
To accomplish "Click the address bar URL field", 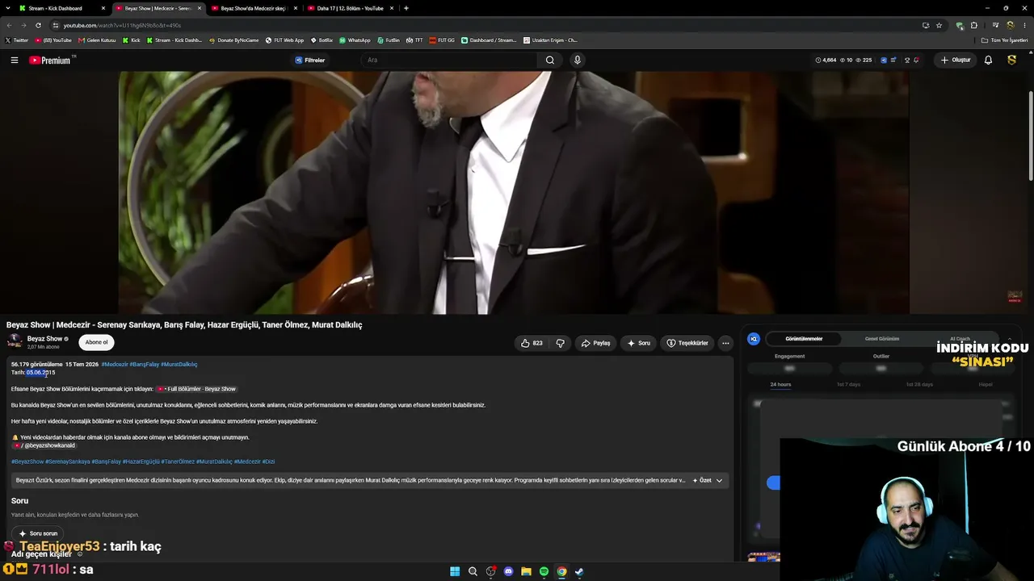I will [x=485, y=25].
